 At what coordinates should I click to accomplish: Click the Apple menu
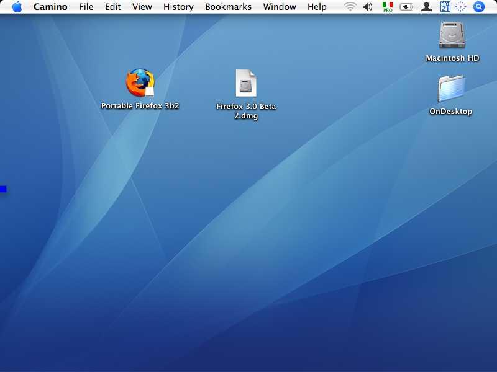(x=17, y=7)
